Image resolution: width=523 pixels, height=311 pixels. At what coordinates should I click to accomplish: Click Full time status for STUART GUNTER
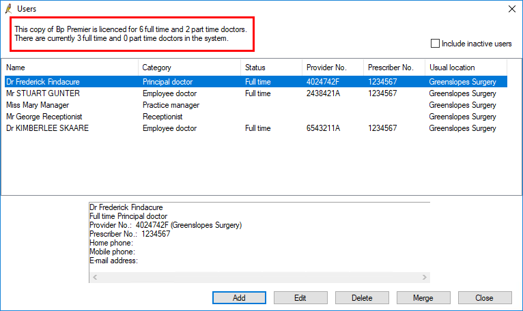(257, 93)
